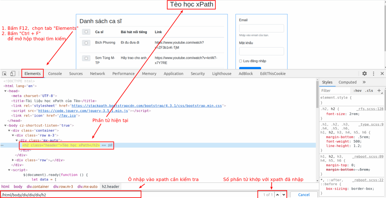The height and width of the screenshot is (198, 386).
Task: Close the DevTools panel
Action: pos(382,74)
